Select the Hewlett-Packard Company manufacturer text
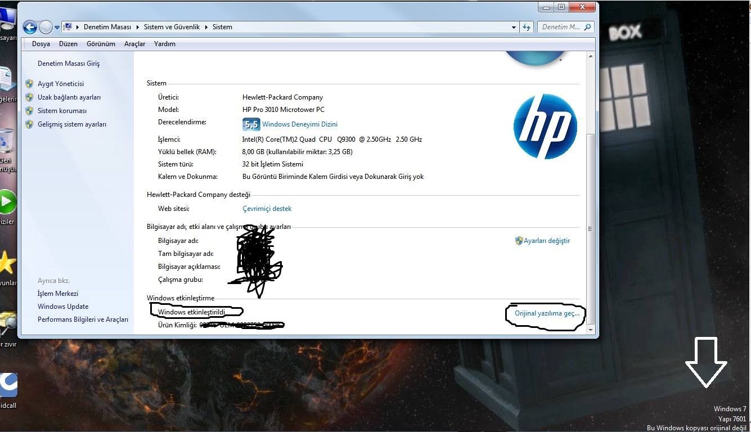Viewport: 751px width, 432px height. point(282,97)
